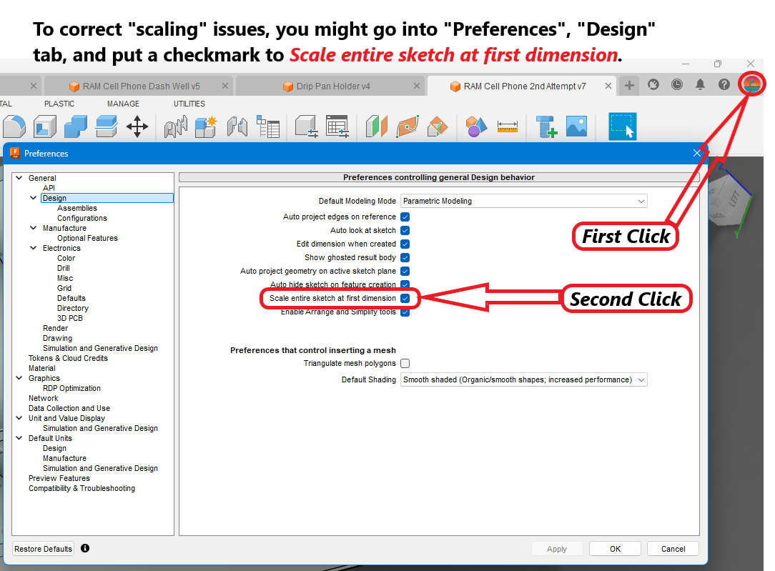Open the UTILITIES ribbon tab
Viewport: 775px width, 571px height.
pyautogui.click(x=189, y=104)
